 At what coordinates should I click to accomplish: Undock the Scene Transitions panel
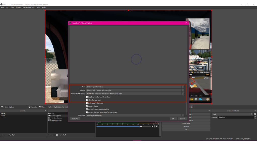(255, 111)
